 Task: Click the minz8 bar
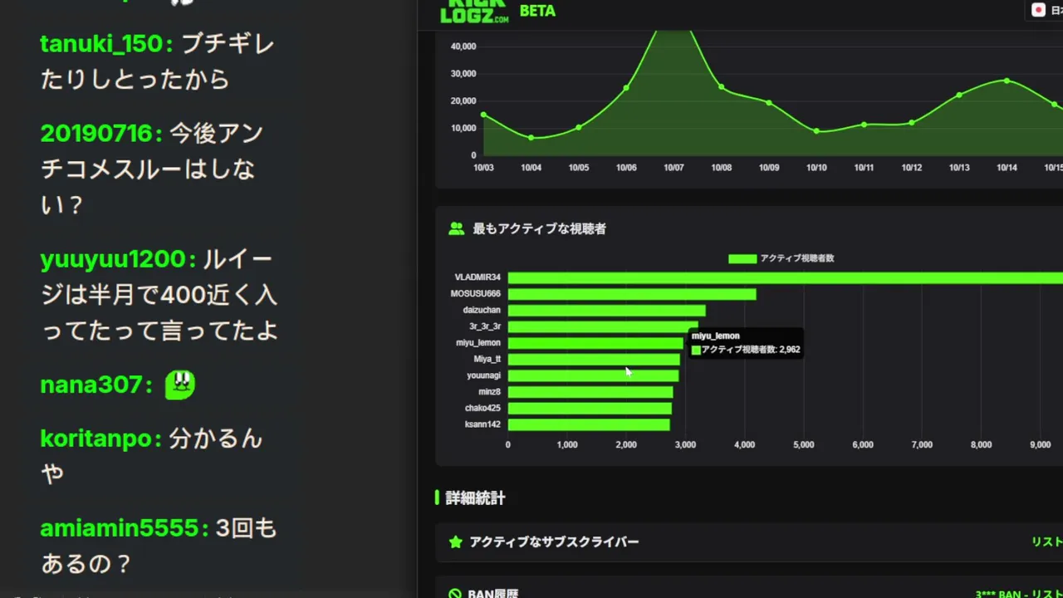[590, 392]
